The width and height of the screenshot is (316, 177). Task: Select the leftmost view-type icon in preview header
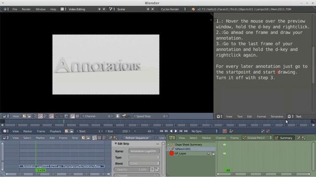click(35, 116)
